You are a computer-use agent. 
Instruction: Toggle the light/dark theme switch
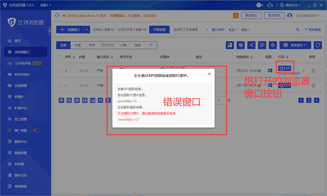(260, 5)
